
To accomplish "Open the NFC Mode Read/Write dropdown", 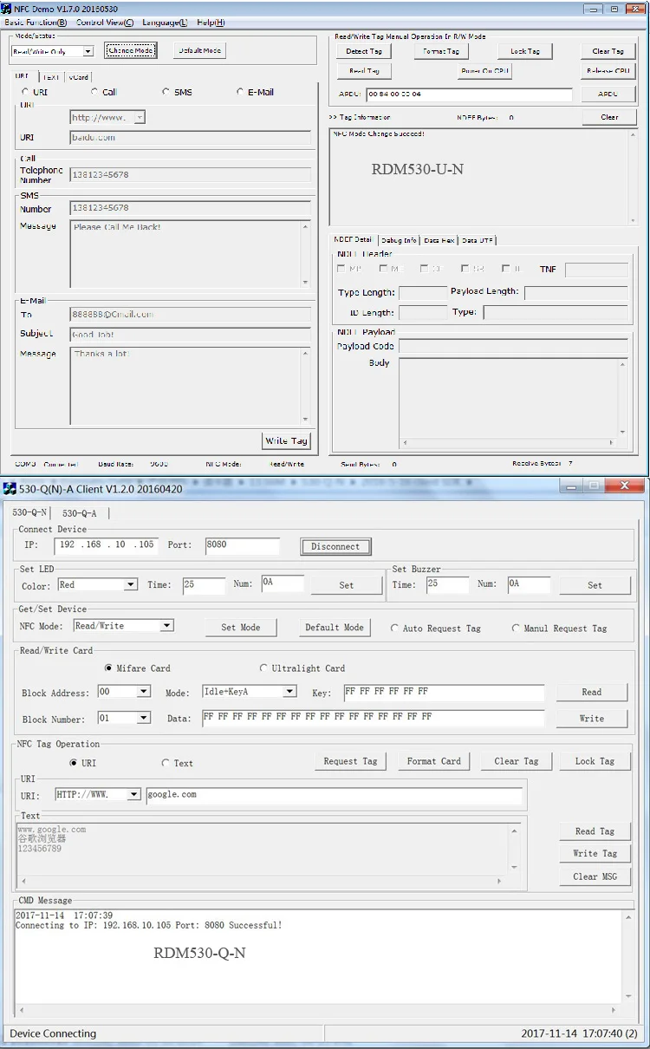I will pos(167,626).
